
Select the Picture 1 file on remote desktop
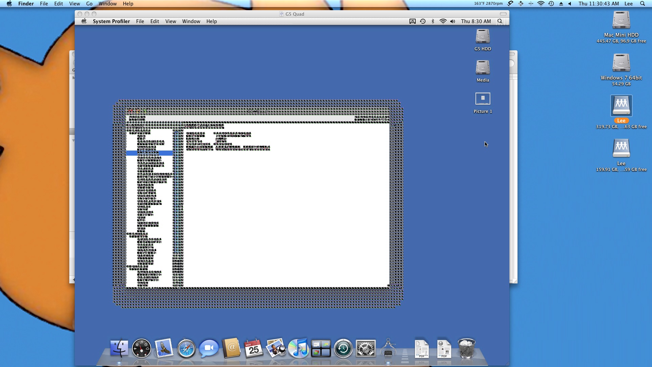(x=483, y=99)
